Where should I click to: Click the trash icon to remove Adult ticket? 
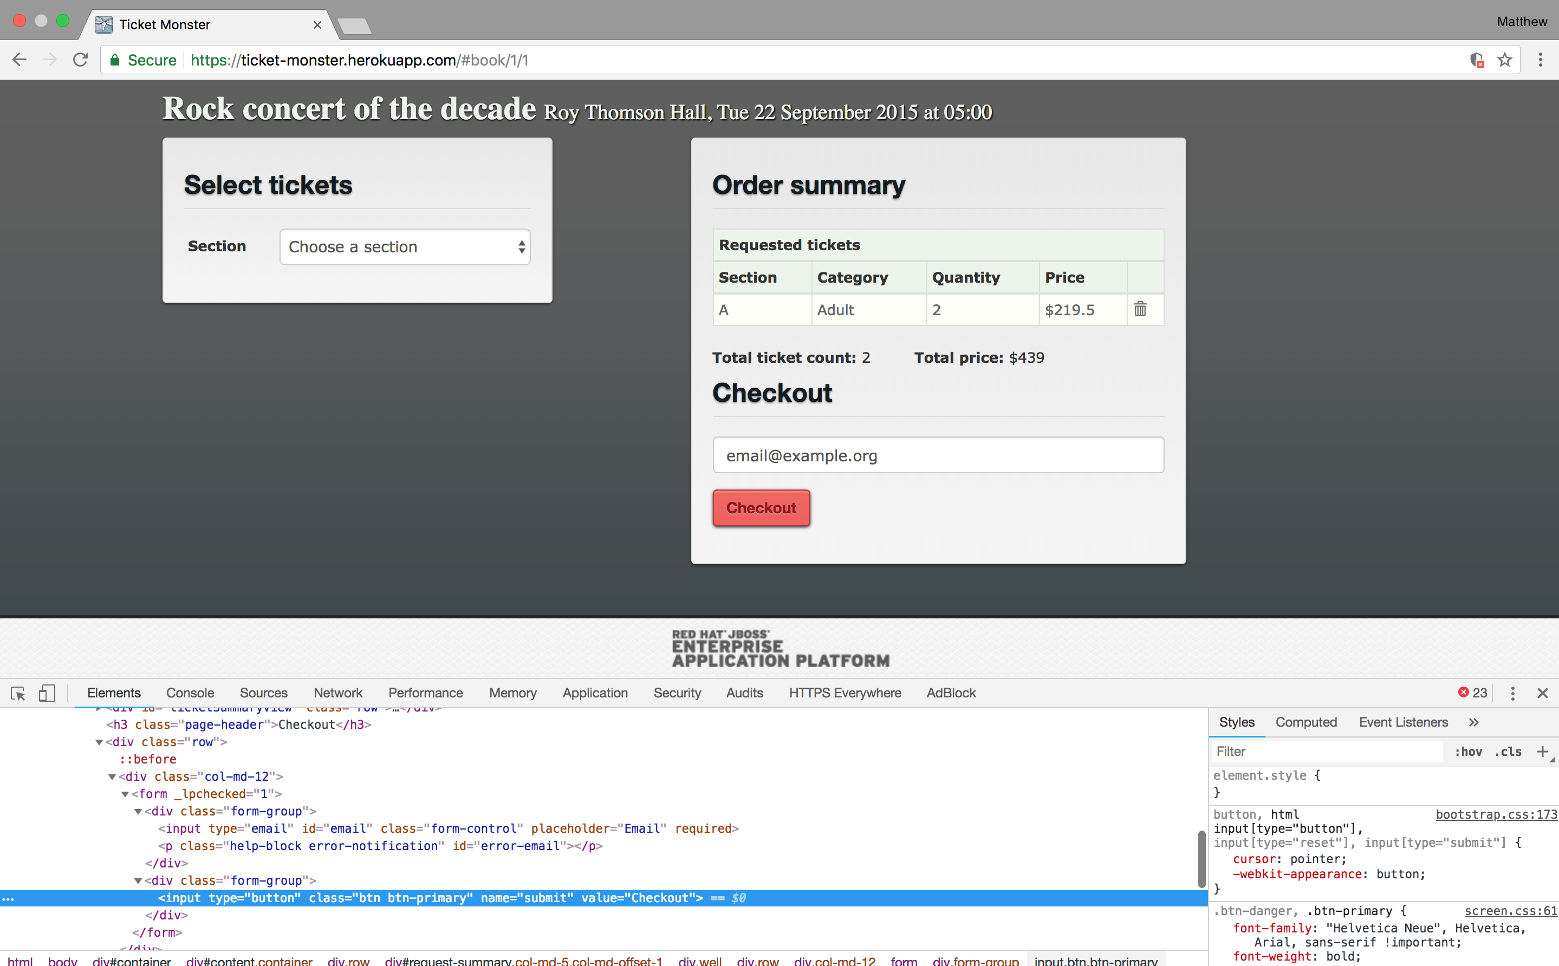pos(1140,309)
